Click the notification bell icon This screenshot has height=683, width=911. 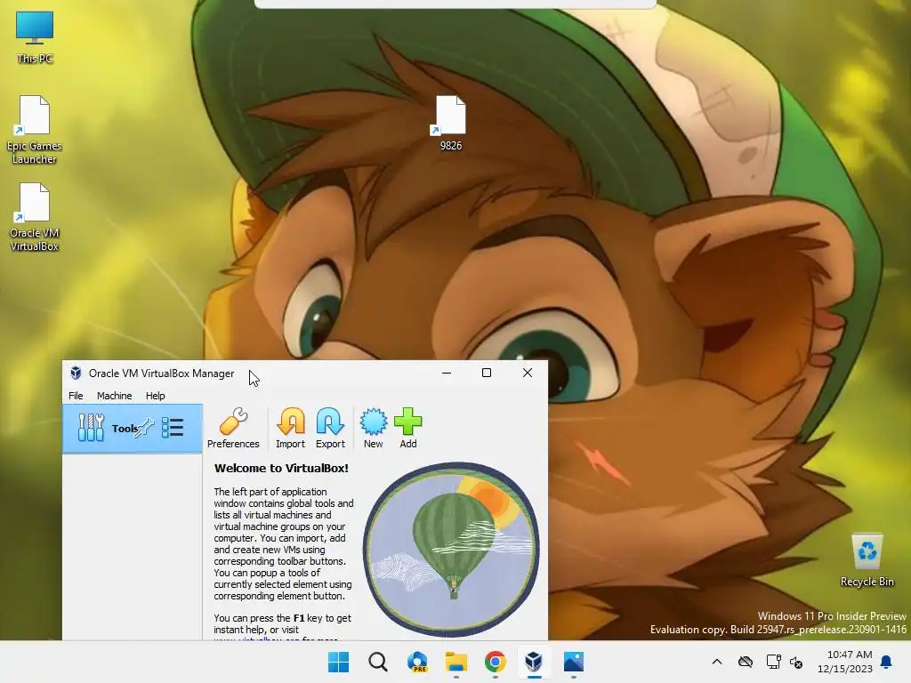pos(887,662)
